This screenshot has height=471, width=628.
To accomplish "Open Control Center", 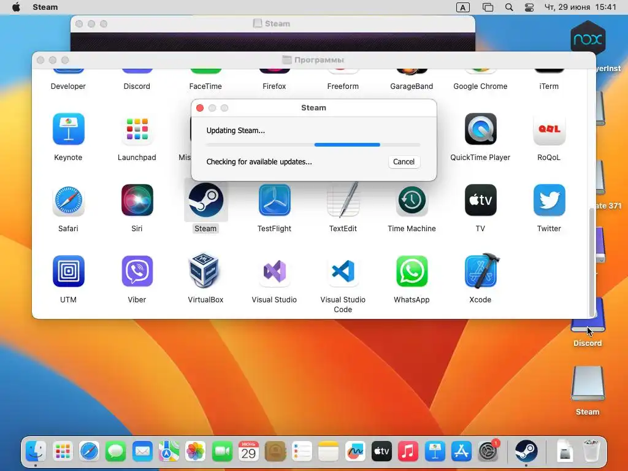I will pos(529,7).
